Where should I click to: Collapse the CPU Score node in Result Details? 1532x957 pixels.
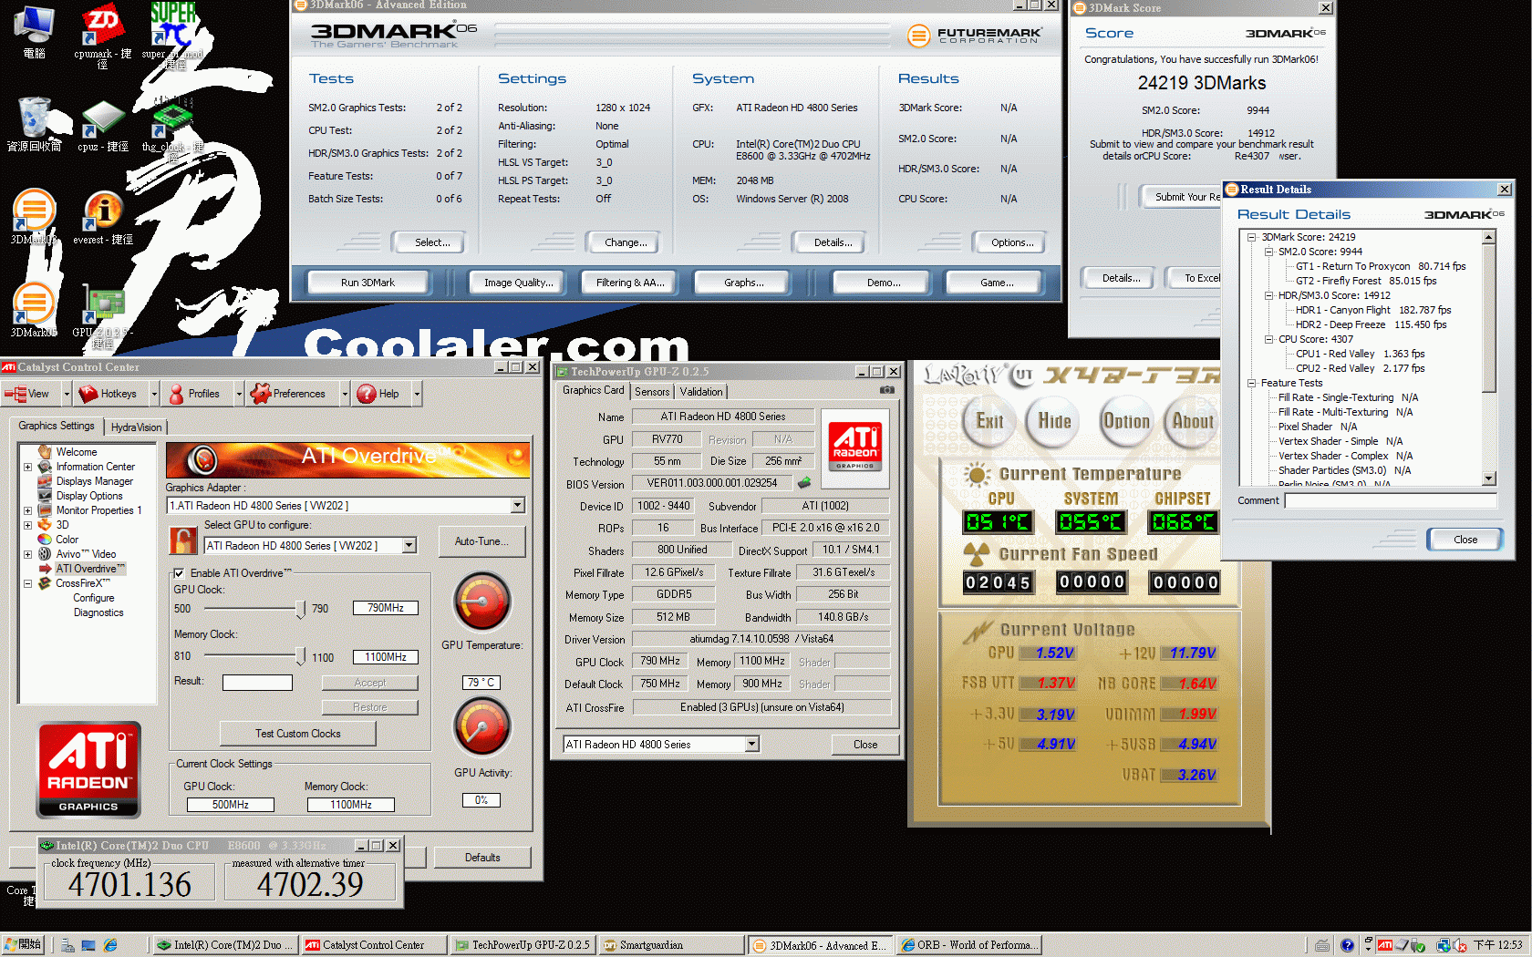click(1268, 339)
